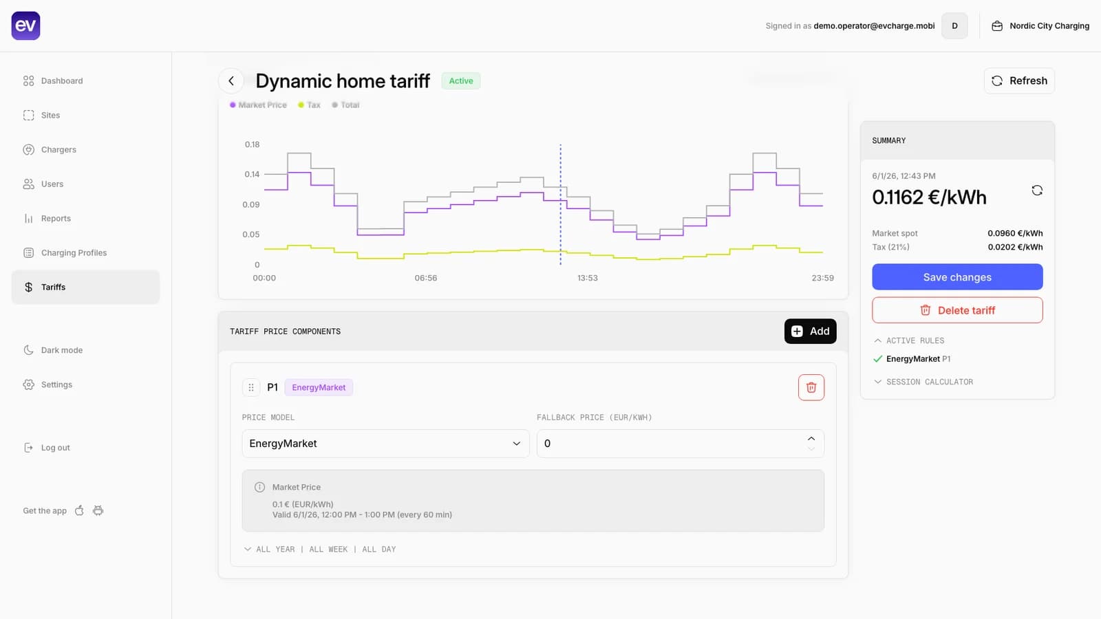Refresh the current price in Summary
The image size is (1101, 619).
click(1037, 191)
